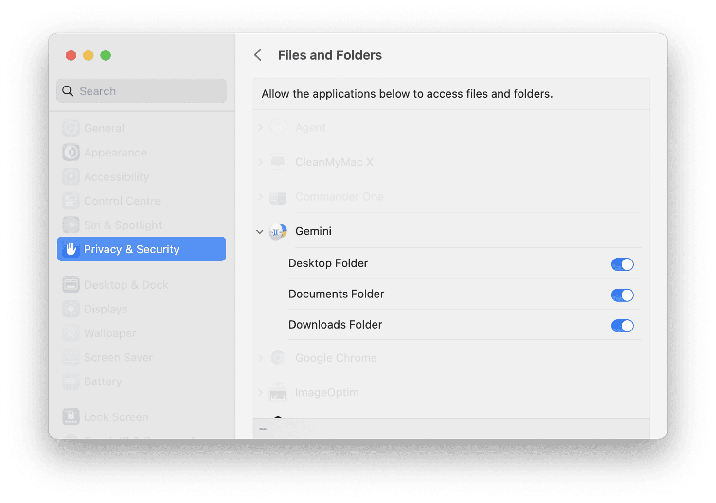Click the Displays icon in sidebar
Screen dimensions: 716x503
tap(71, 309)
